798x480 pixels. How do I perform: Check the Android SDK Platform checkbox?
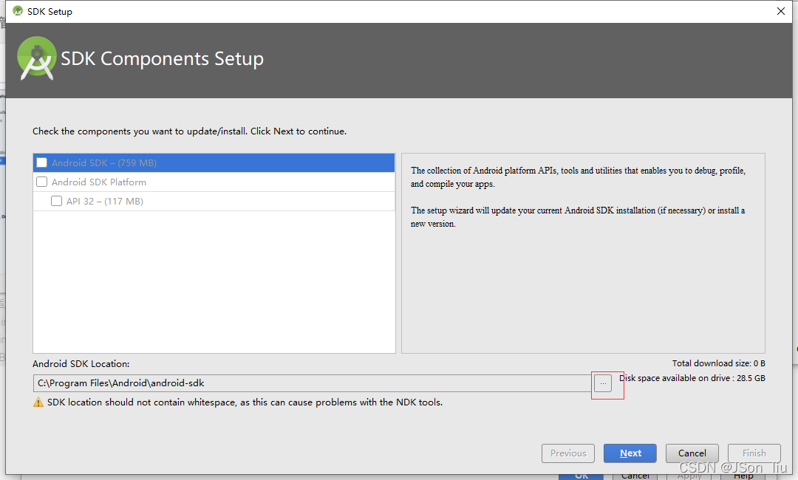click(41, 182)
